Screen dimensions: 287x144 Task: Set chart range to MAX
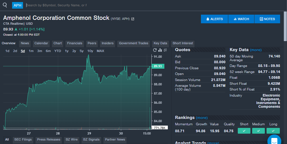[100, 51]
